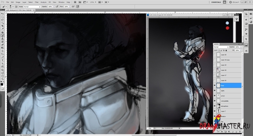This screenshot has width=253, height=136.
Task: Show Layer 20 visibility box
Action: click(x=215, y=55)
